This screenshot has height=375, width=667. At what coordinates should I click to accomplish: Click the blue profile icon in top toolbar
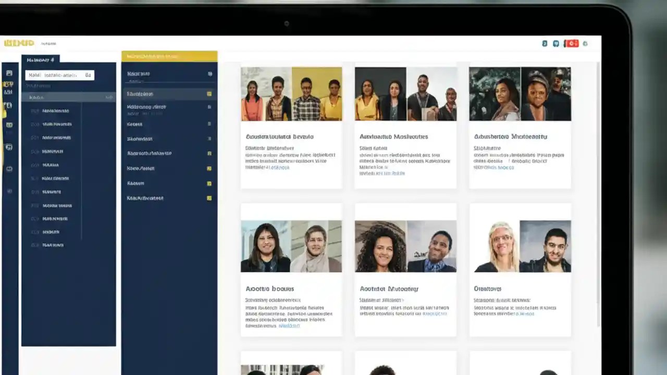click(545, 43)
